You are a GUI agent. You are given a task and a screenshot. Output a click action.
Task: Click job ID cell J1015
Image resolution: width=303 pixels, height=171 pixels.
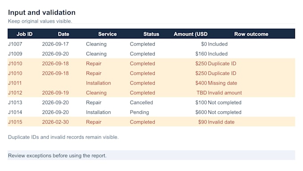click(15, 122)
